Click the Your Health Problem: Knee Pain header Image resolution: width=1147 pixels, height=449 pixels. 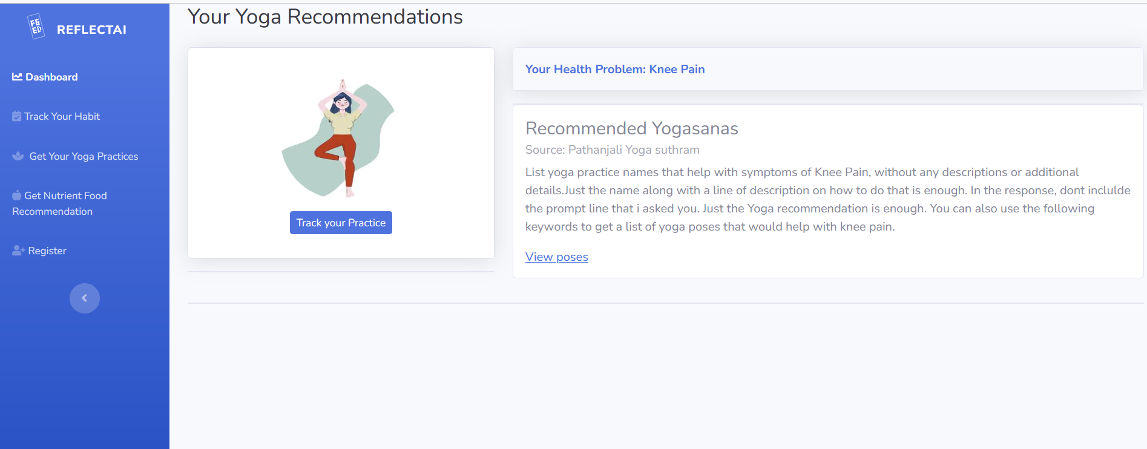click(614, 70)
